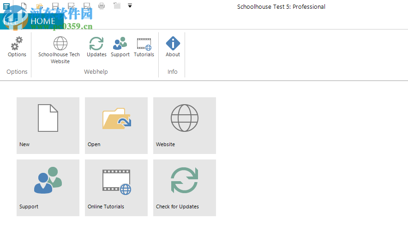The width and height of the screenshot is (408, 242).
Task: Open Support from the ribbon
Action: click(x=120, y=47)
